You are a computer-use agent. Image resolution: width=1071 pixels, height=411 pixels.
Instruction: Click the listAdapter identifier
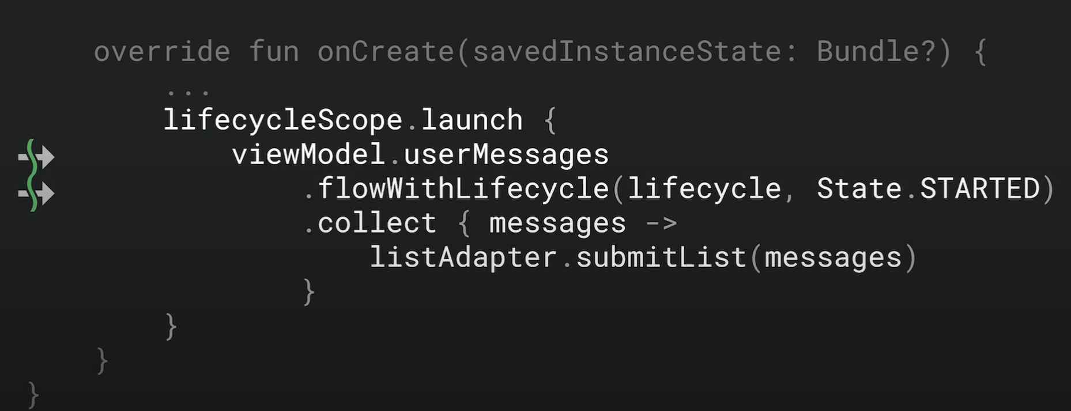[x=463, y=258]
